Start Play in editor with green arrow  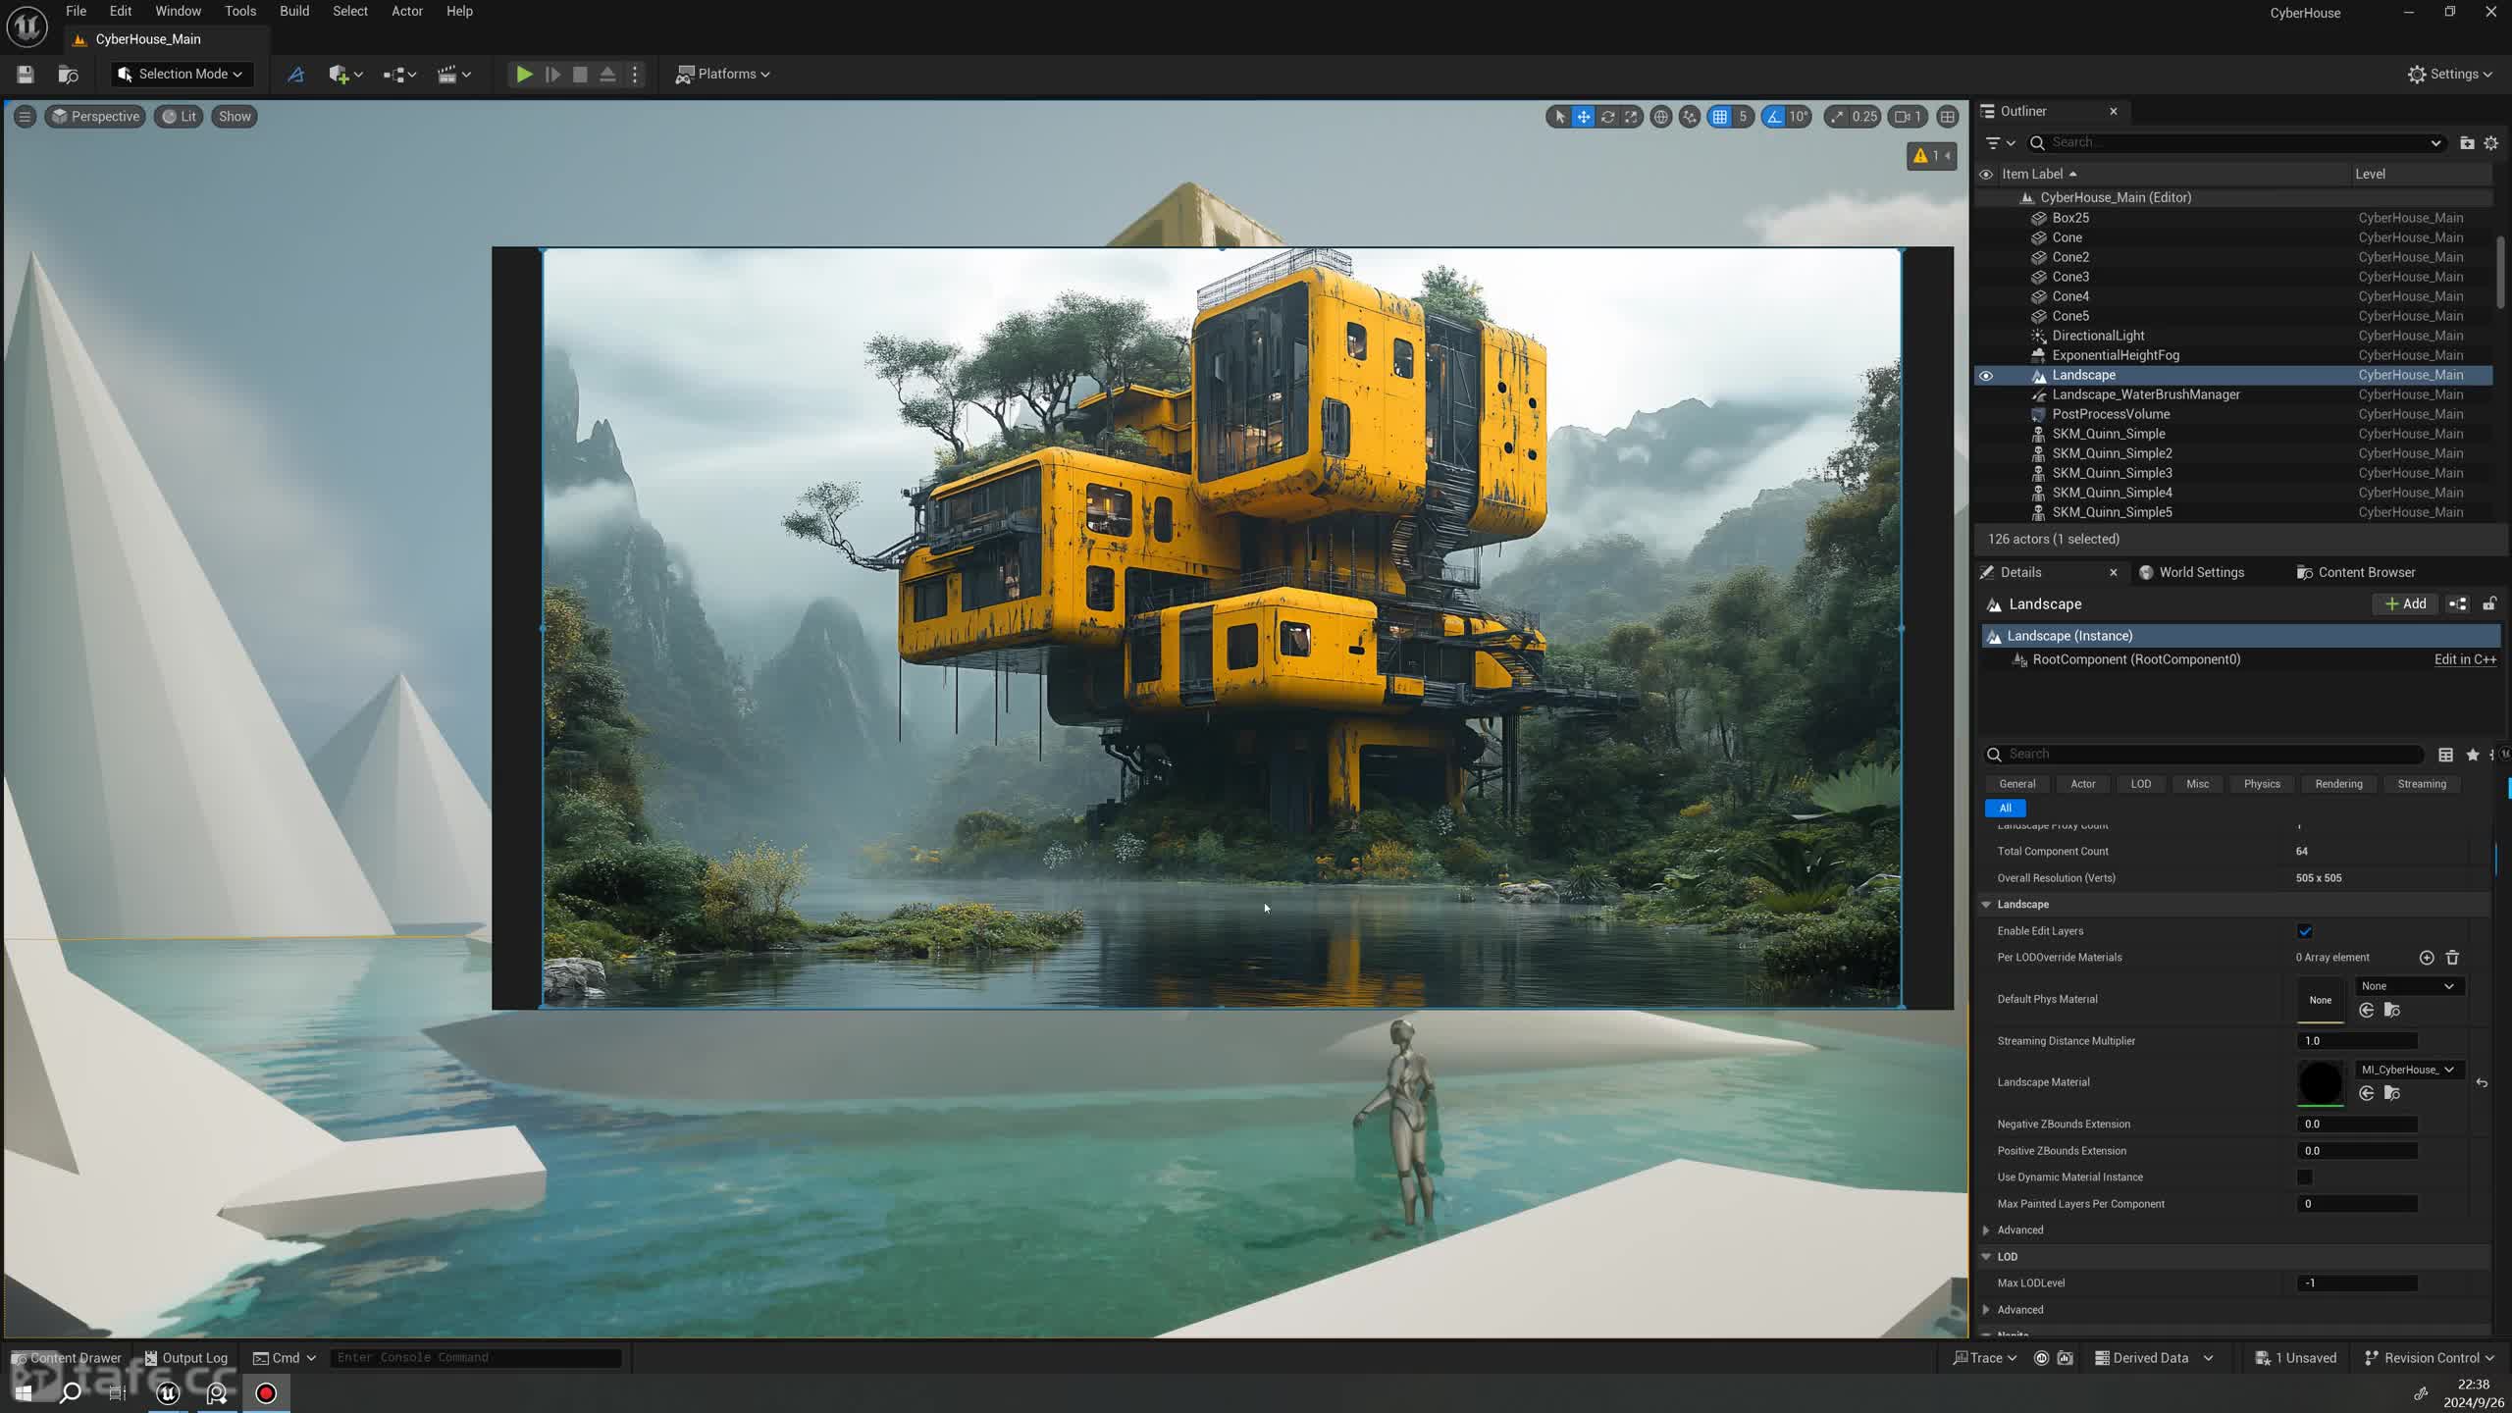524,74
